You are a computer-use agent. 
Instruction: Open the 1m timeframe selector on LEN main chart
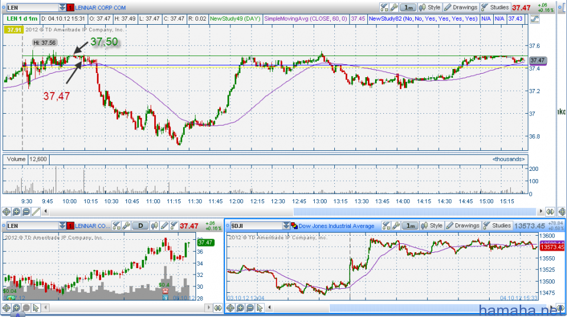408,7
